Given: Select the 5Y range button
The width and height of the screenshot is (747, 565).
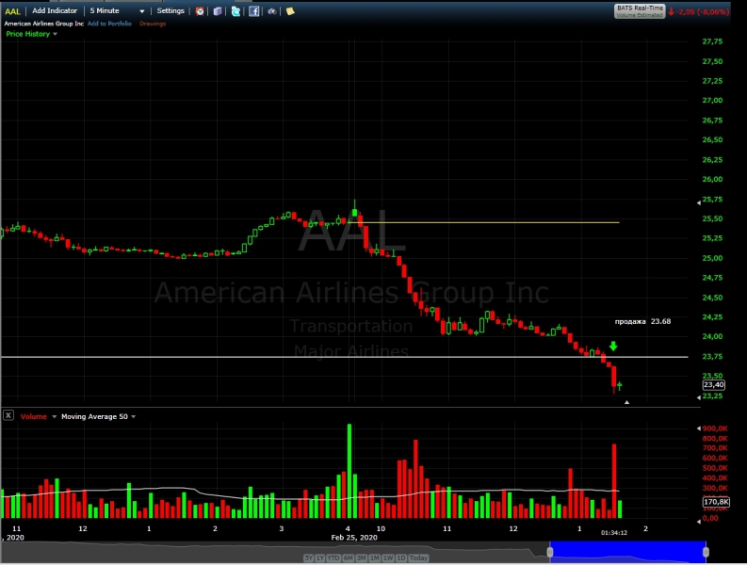Looking at the screenshot, I should (x=308, y=557).
